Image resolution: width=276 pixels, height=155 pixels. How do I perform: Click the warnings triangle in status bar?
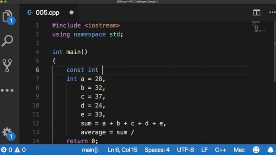[x=17, y=150]
